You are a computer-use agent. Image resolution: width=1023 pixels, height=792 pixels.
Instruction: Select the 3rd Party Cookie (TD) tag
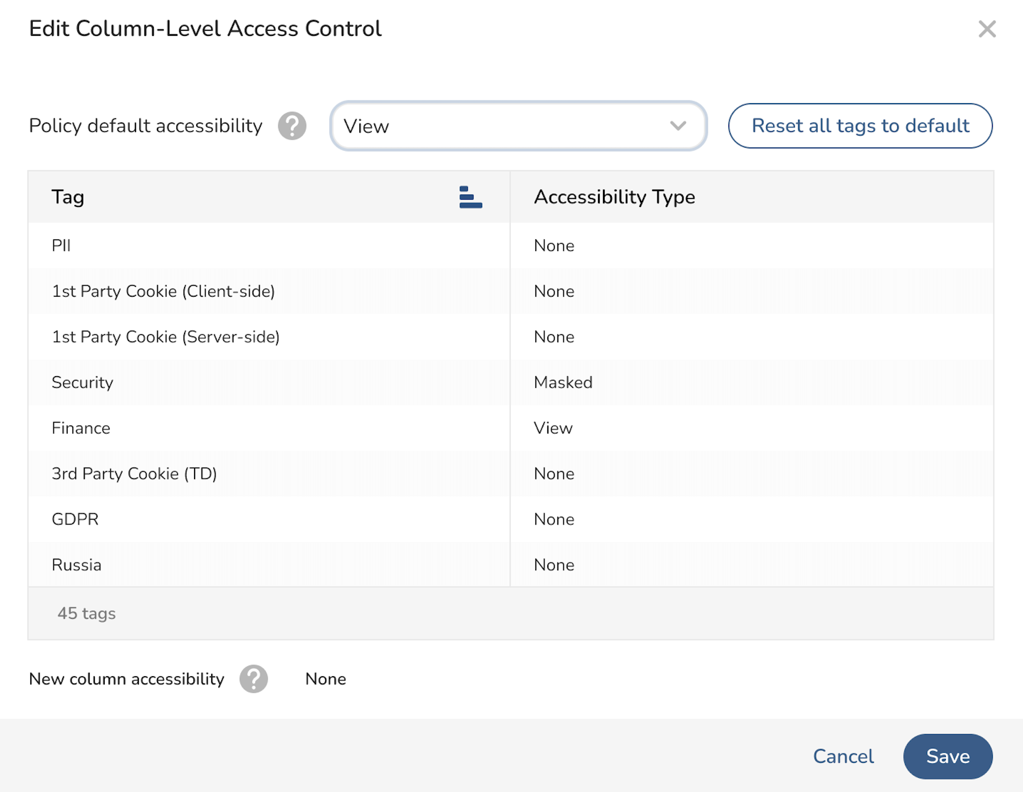(x=134, y=474)
